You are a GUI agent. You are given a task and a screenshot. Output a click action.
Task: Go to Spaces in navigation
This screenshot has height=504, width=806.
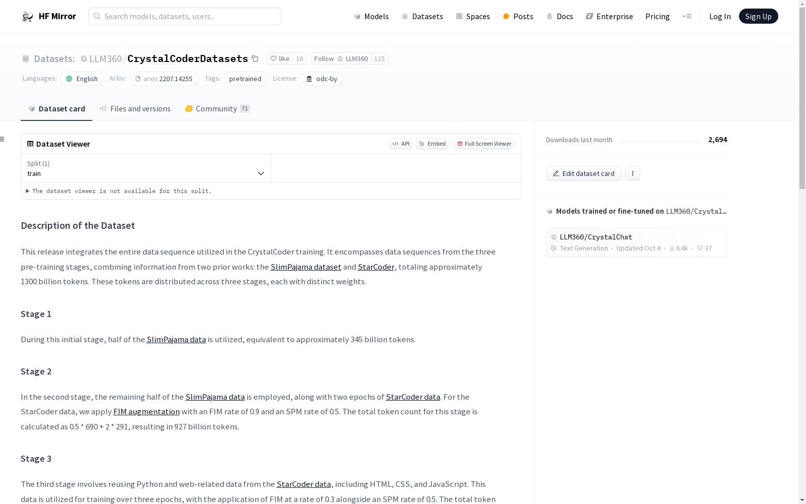[x=473, y=17]
